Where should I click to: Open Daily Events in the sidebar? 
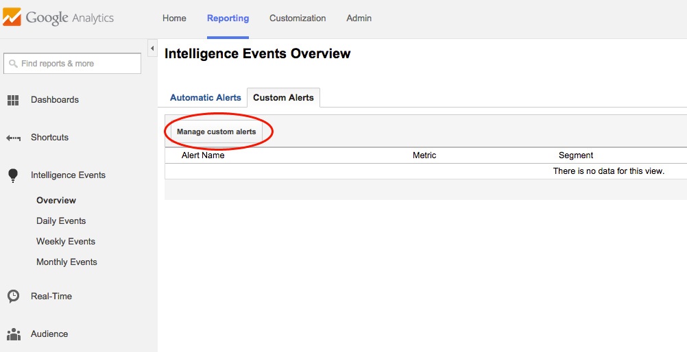(x=61, y=221)
